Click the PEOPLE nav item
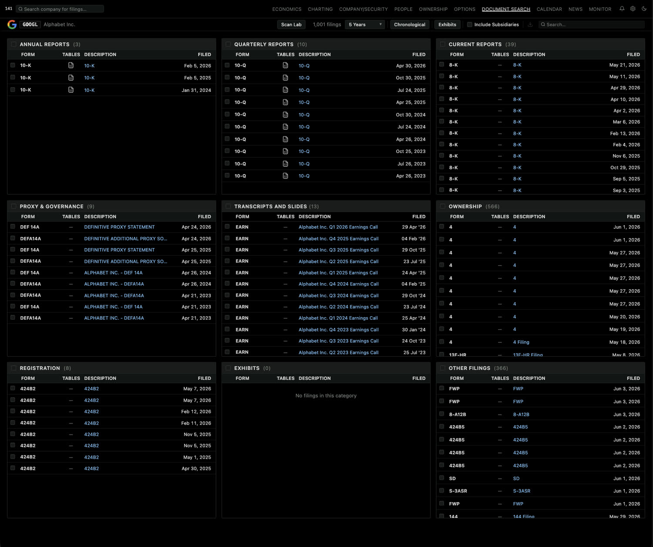Viewport: 653px width, 547px height. coord(404,9)
